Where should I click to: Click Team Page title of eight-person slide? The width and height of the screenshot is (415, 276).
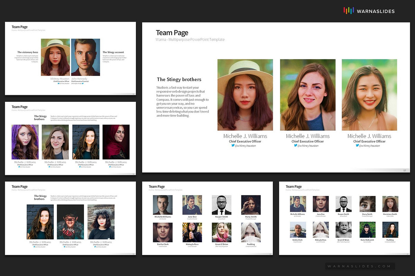(157, 187)
